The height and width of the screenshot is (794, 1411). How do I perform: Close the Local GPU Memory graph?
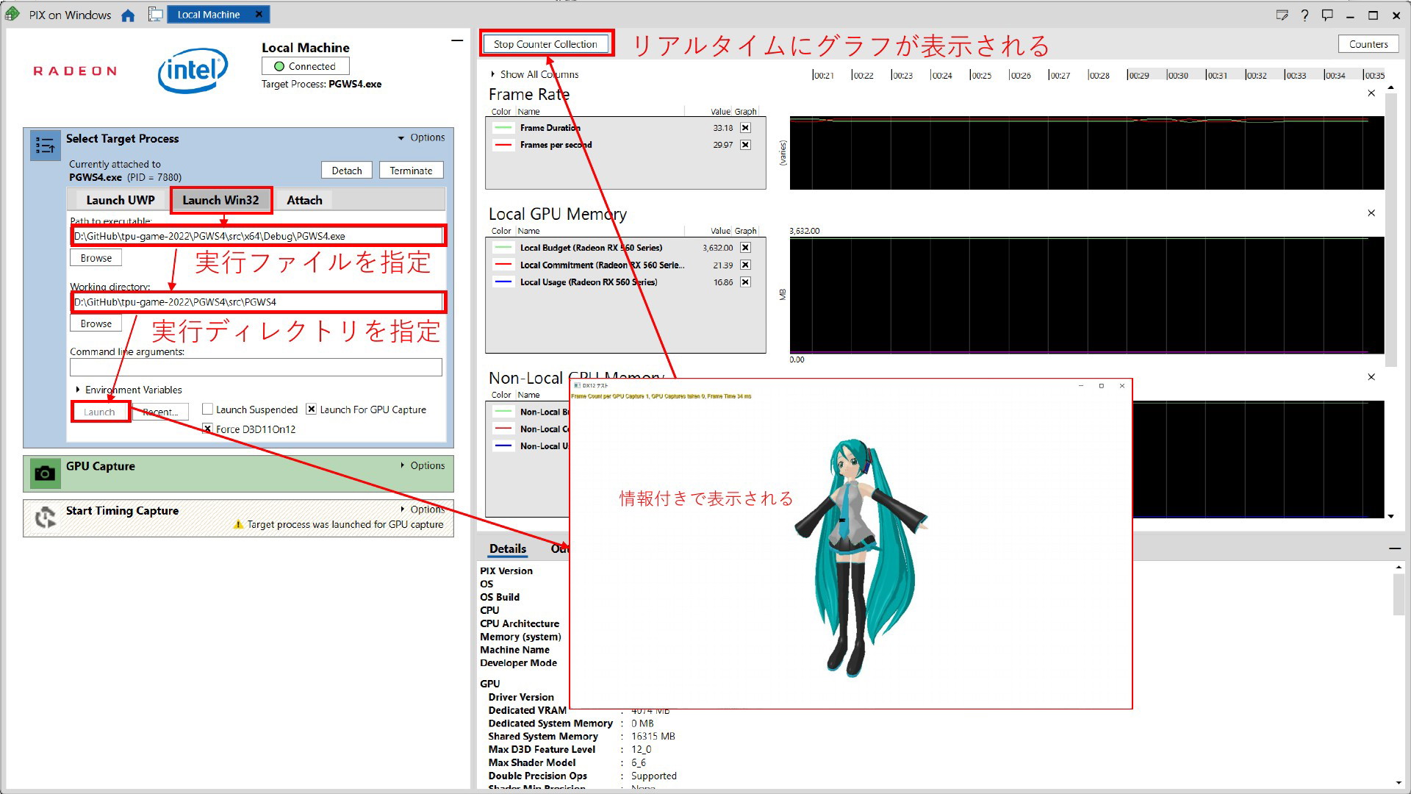click(x=1371, y=213)
